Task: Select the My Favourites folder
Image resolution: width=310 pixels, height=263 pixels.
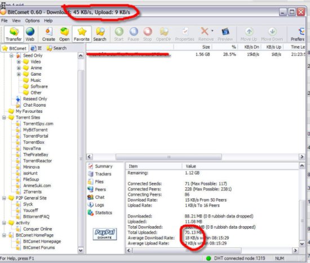Action: (29, 111)
